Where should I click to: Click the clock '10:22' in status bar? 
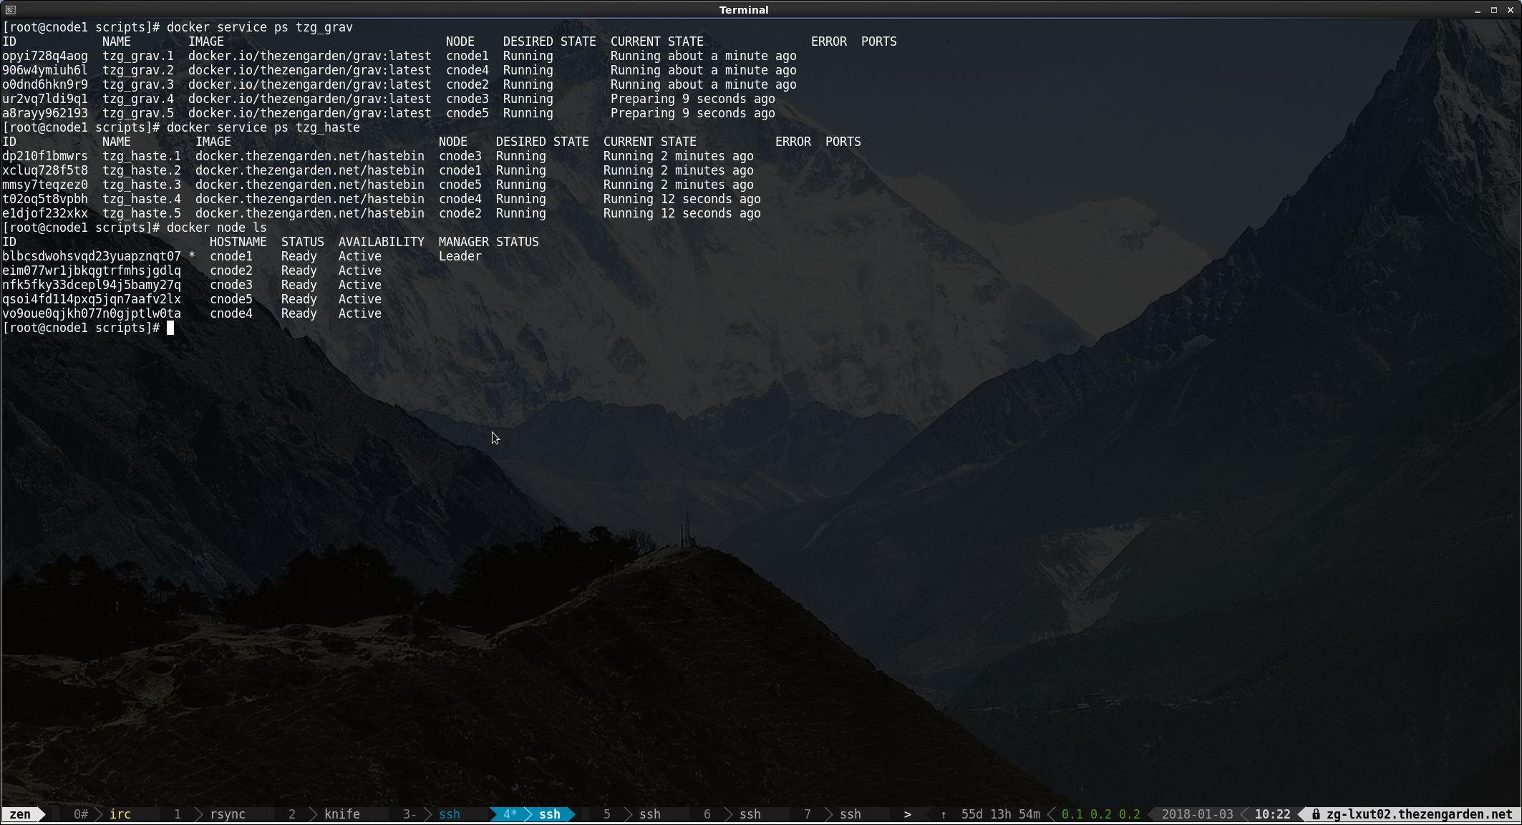pyautogui.click(x=1273, y=814)
